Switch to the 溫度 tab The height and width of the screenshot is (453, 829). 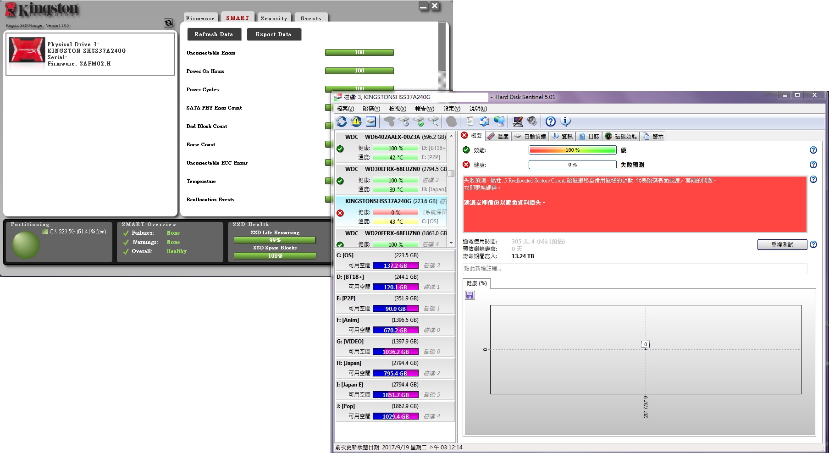click(x=498, y=136)
